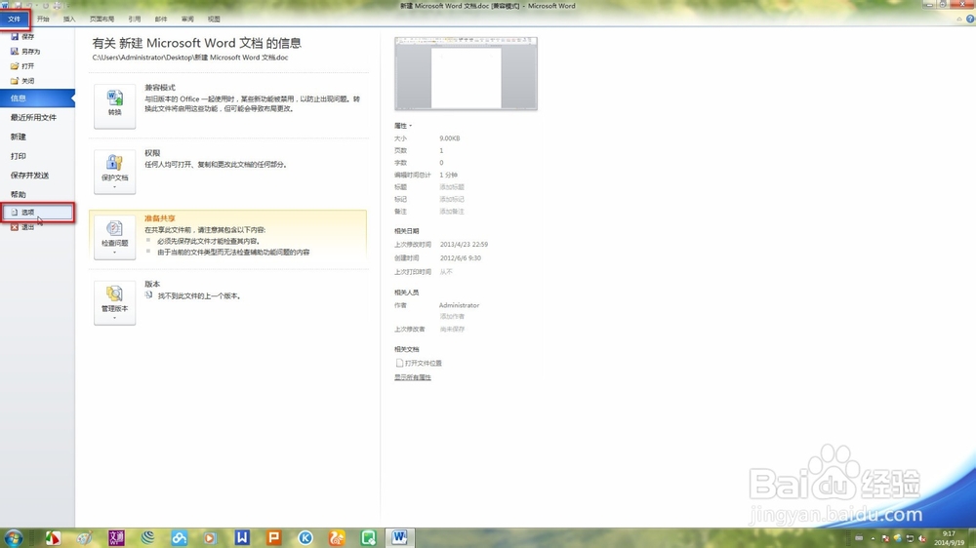Image resolution: width=976 pixels, height=548 pixels.
Task: Expand the 属性 (Properties) dropdown header
Action: click(403, 126)
